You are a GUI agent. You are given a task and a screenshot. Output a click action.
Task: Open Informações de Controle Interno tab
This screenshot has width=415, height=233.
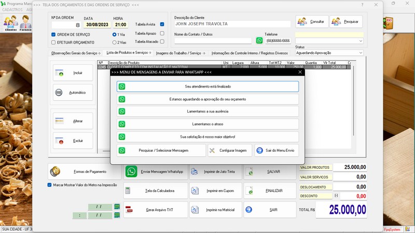250,53
